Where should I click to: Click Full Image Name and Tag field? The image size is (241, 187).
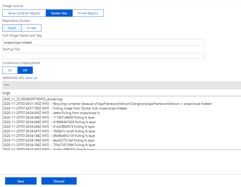103,42
